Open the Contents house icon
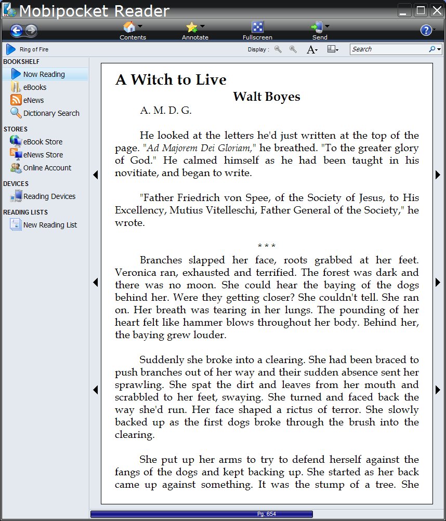Image resolution: width=446 pixels, height=521 pixels. click(129, 27)
